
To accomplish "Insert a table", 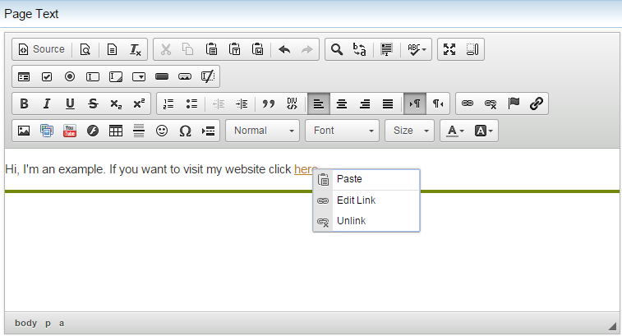I will 116,131.
